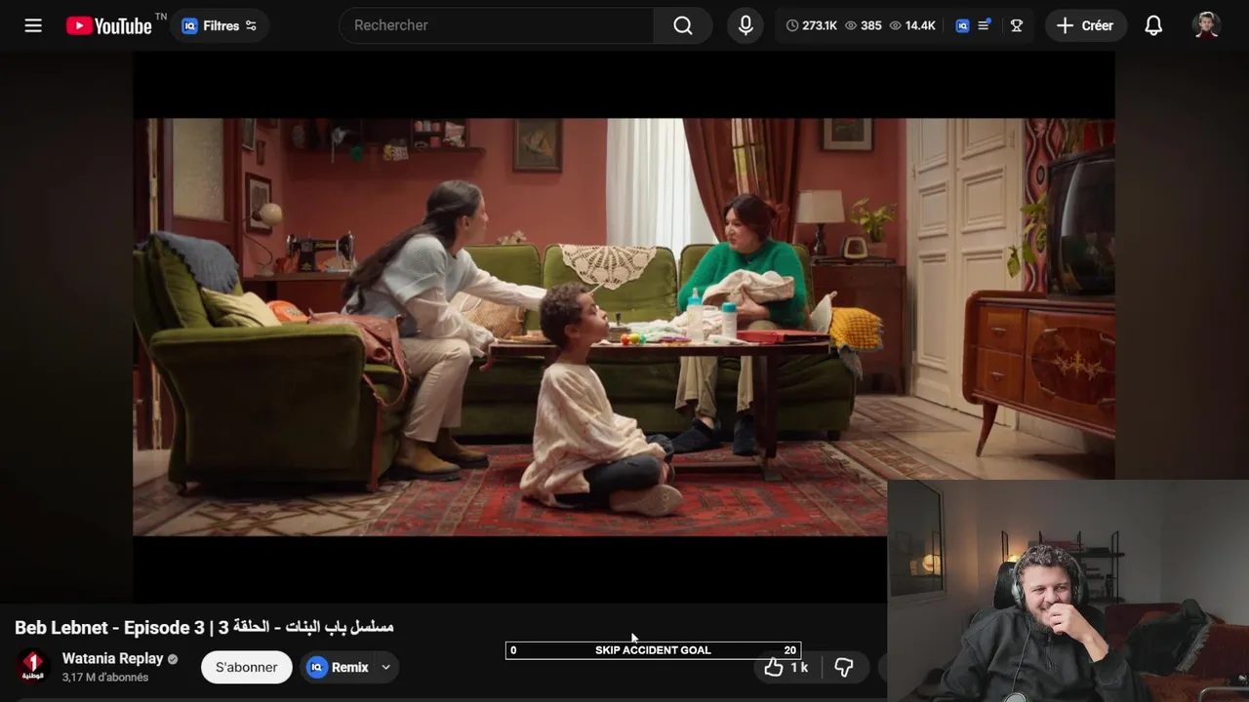Click the 273.1K clock stat
1249x702 pixels.
click(812, 25)
